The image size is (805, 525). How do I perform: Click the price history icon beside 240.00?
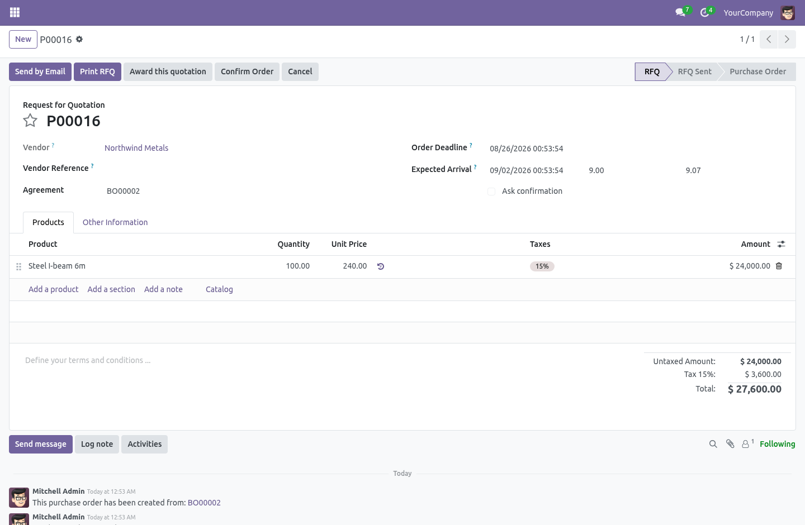[x=381, y=266]
